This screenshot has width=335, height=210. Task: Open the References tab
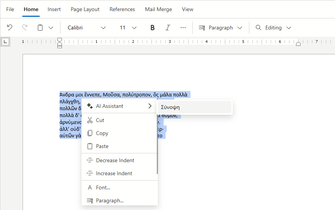[122, 10]
